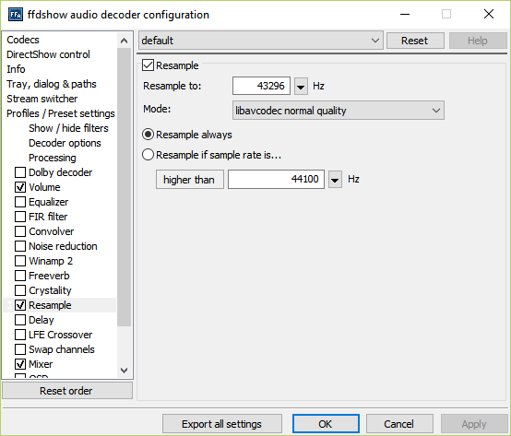This screenshot has width=511, height=436.
Task: Click the ffdshow FFa title bar icon
Action: [16, 15]
